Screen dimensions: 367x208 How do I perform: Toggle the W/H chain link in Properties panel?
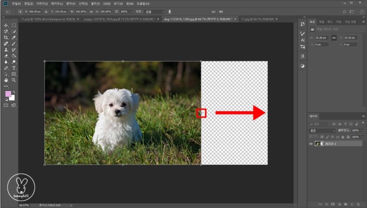334,38
